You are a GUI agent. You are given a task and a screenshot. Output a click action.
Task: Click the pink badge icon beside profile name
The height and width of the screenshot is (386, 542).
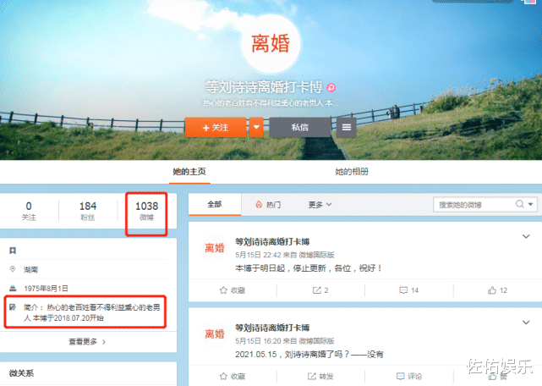pyautogui.click(x=331, y=88)
